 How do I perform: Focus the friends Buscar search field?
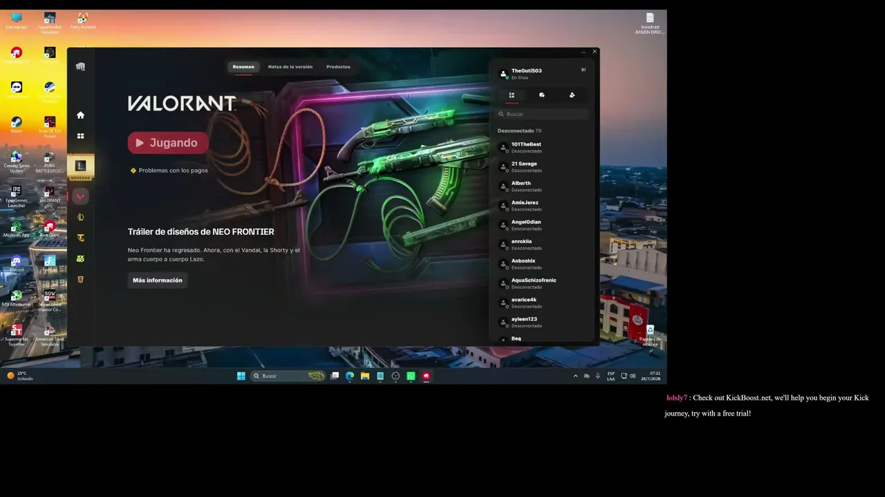[543, 114]
